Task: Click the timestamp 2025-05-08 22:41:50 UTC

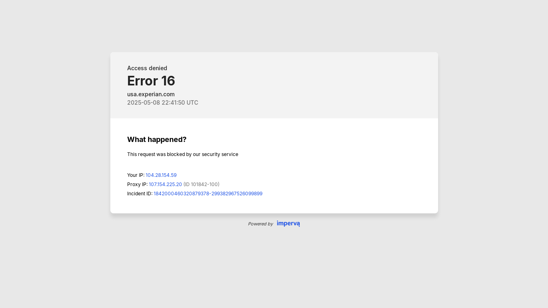Action: pos(162,103)
